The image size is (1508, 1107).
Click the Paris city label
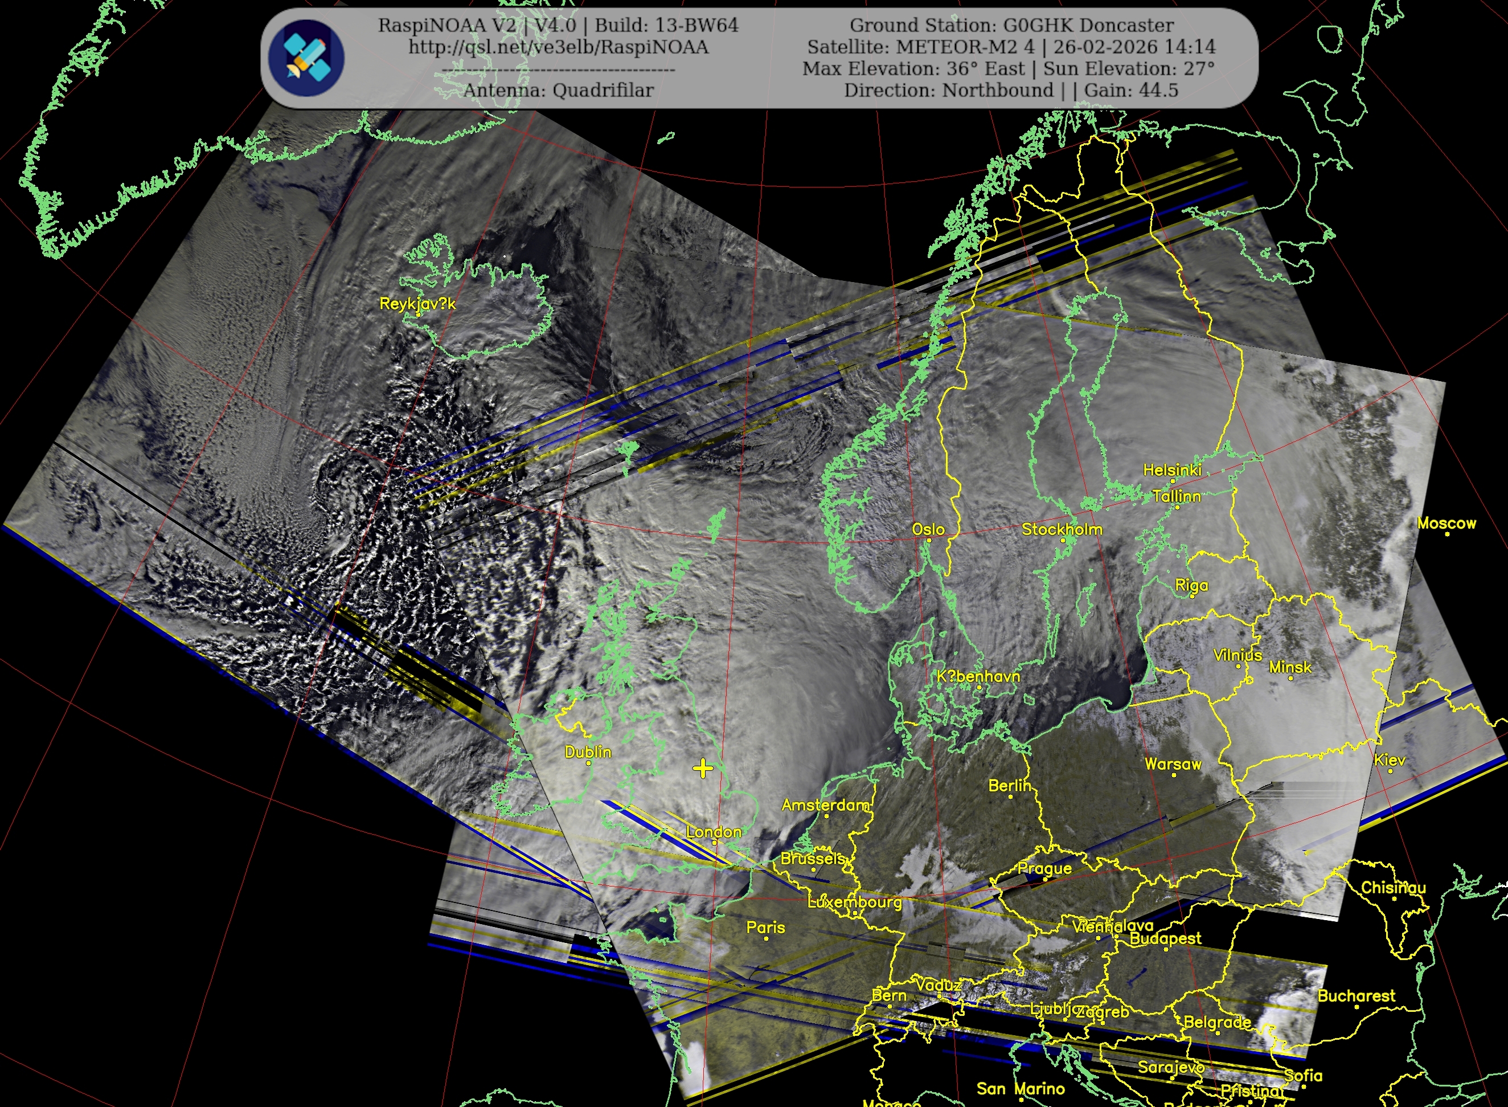click(765, 928)
